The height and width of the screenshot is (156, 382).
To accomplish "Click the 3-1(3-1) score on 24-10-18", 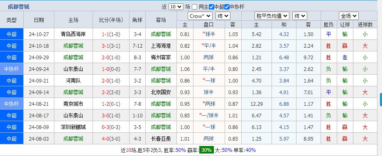I will pyautogui.click(x=111, y=46).
